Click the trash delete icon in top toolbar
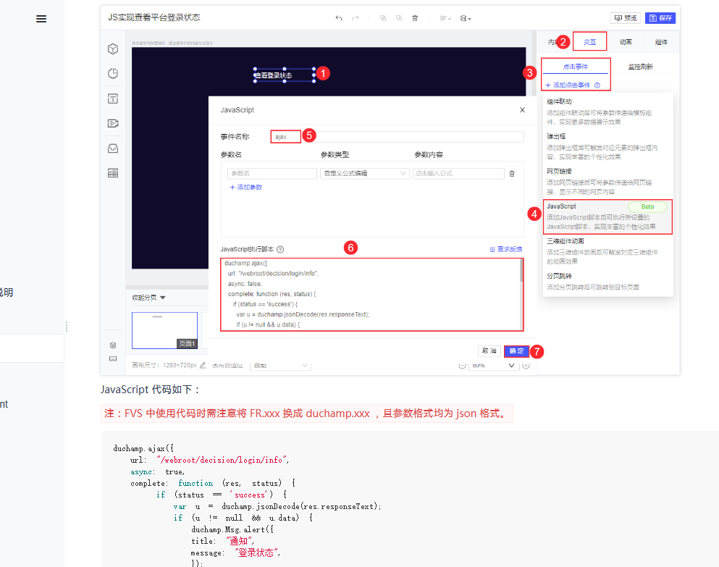719x567 pixels. coord(415,18)
